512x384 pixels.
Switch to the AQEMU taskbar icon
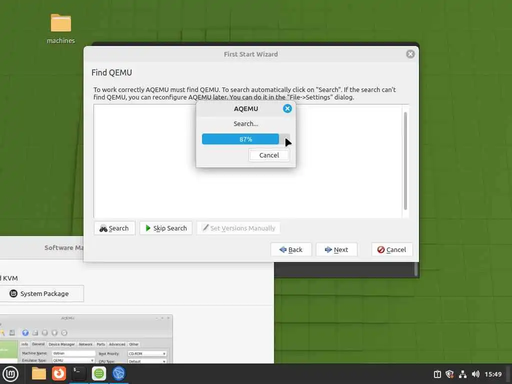tap(119, 374)
